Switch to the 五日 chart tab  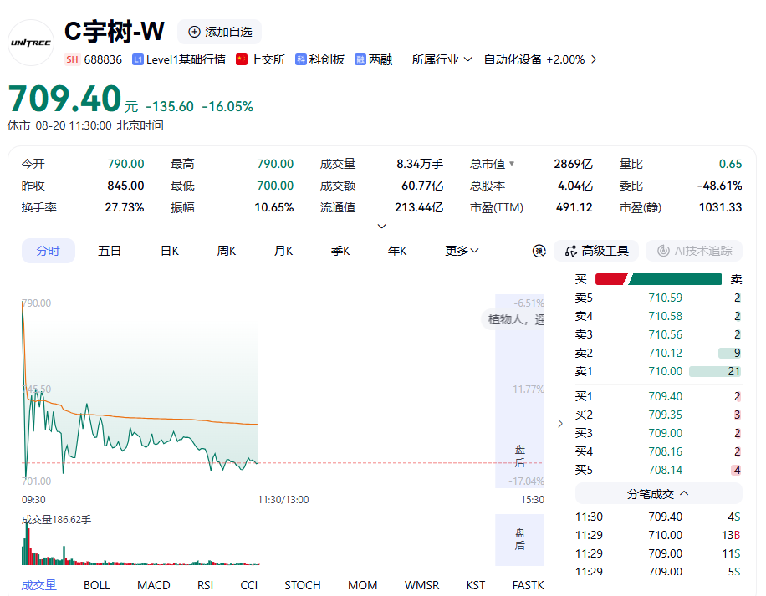(x=110, y=251)
